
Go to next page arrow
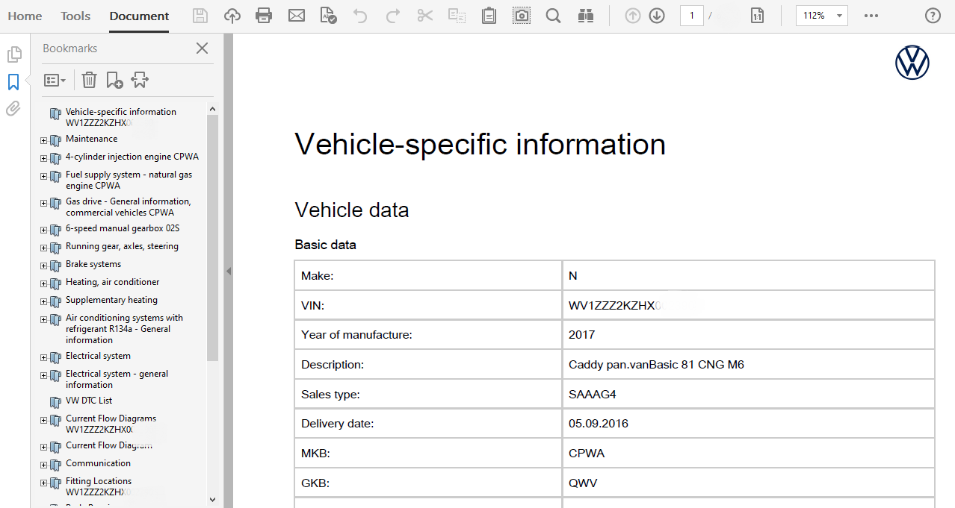[x=657, y=16]
